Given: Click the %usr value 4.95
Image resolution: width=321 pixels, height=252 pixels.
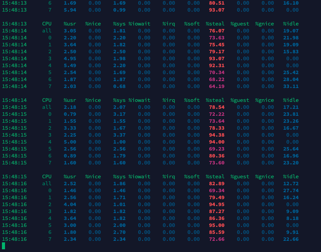Looking at the screenshot, I should point(70,59).
